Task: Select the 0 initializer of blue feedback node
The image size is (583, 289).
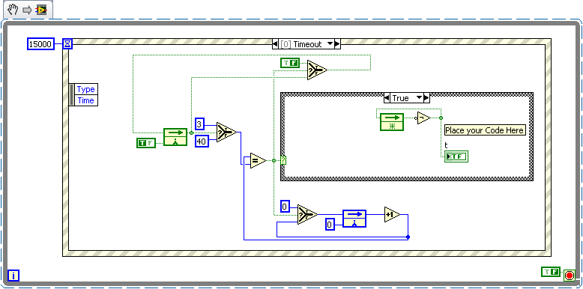Action: 330,225
